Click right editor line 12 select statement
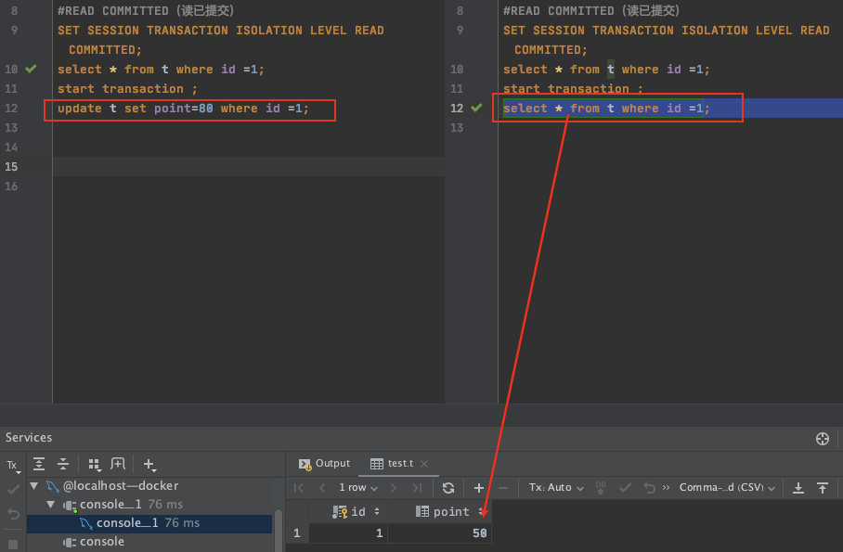 (x=606, y=109)
